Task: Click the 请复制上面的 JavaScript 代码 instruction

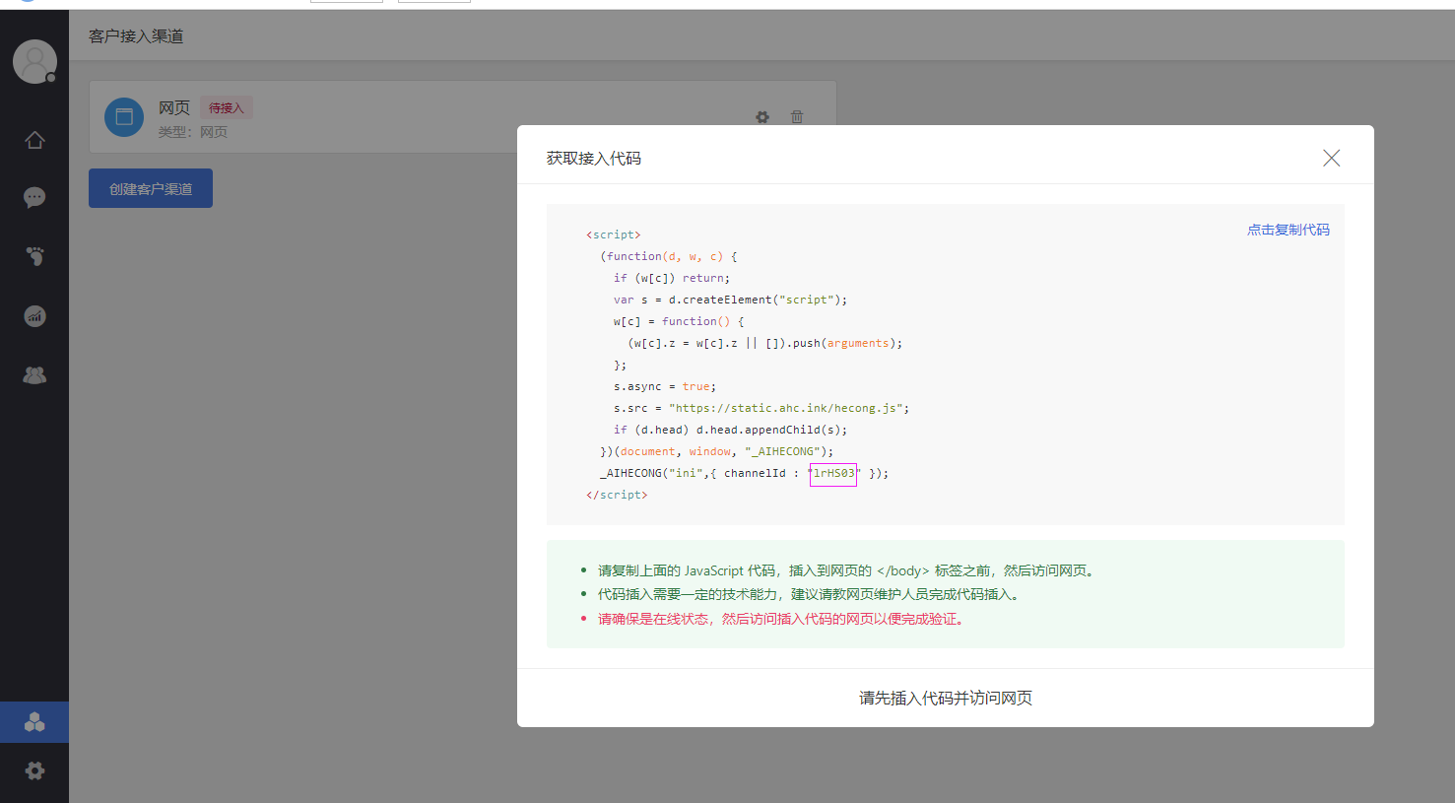Action: coord(846,570)
